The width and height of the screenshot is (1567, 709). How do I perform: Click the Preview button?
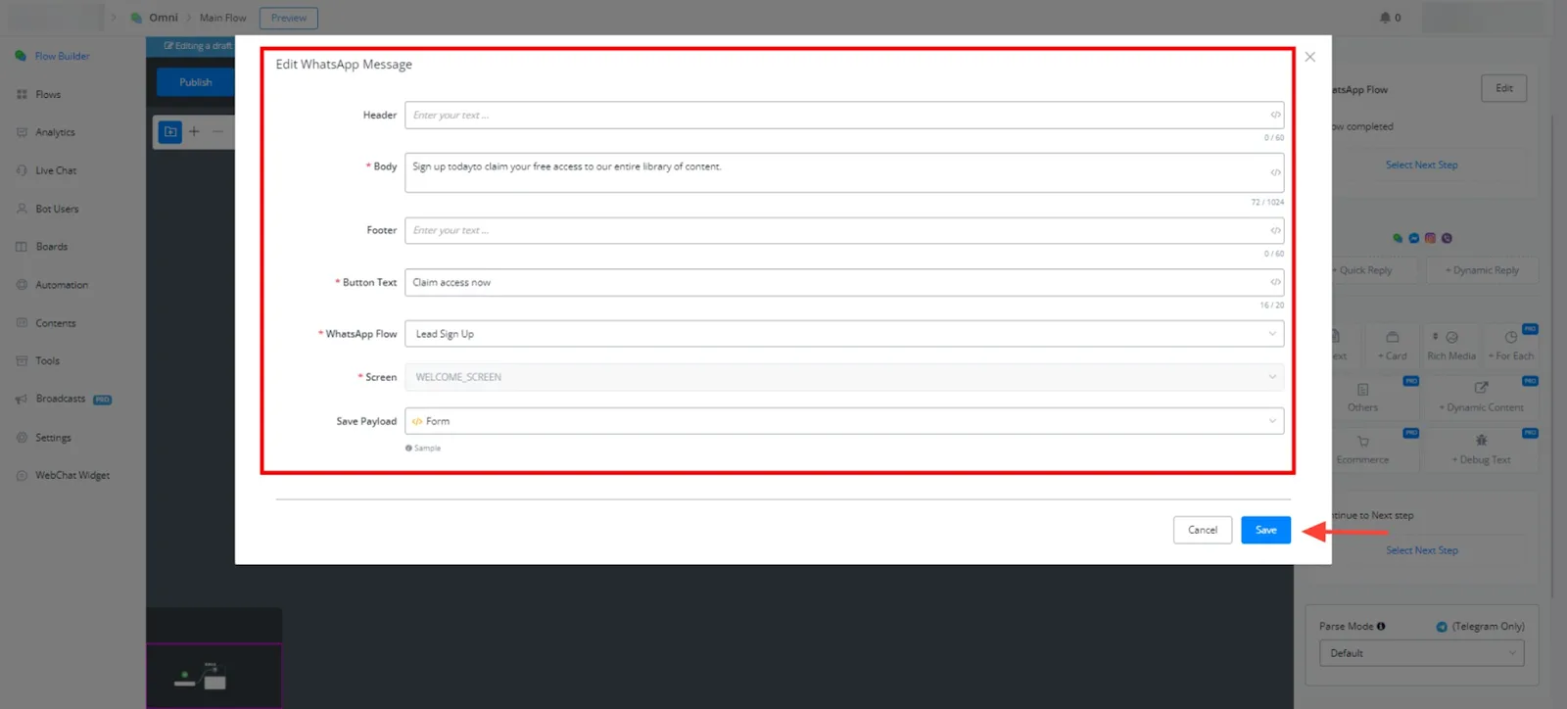[289, 18]
